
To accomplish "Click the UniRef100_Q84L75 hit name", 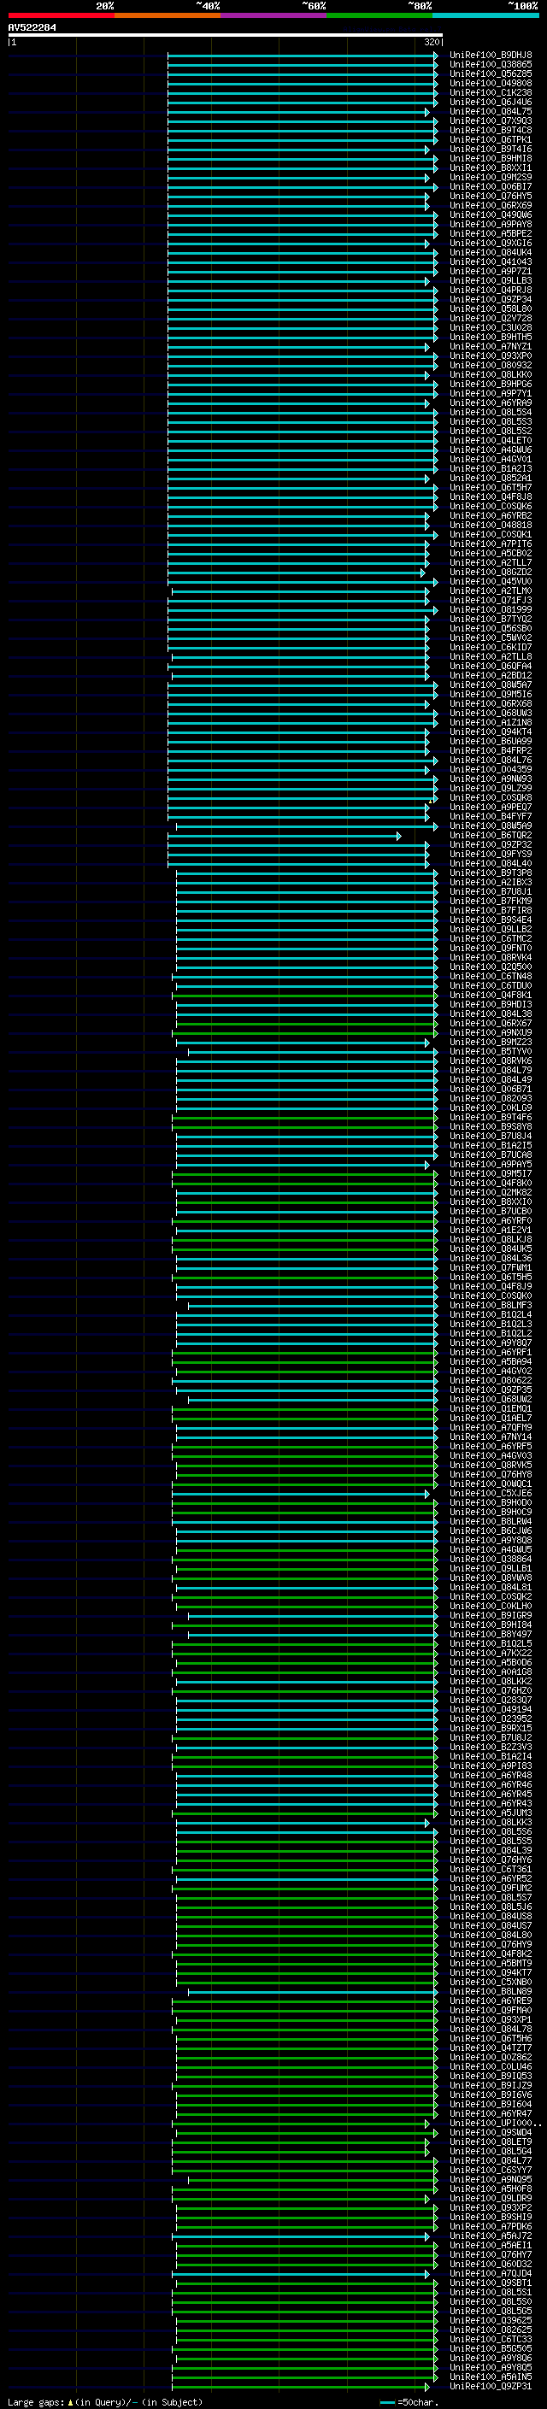I will (x=491, y=111).
